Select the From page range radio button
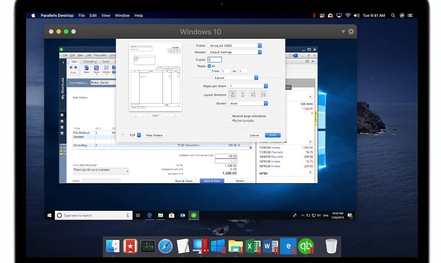This screenshot has height=263, width=441. (209, 71)
